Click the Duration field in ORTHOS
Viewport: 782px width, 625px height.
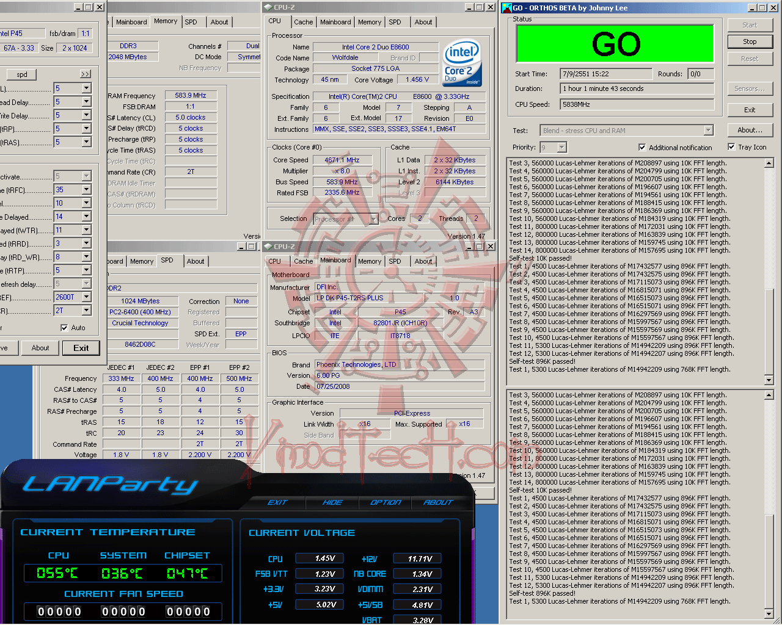[637, 89]
